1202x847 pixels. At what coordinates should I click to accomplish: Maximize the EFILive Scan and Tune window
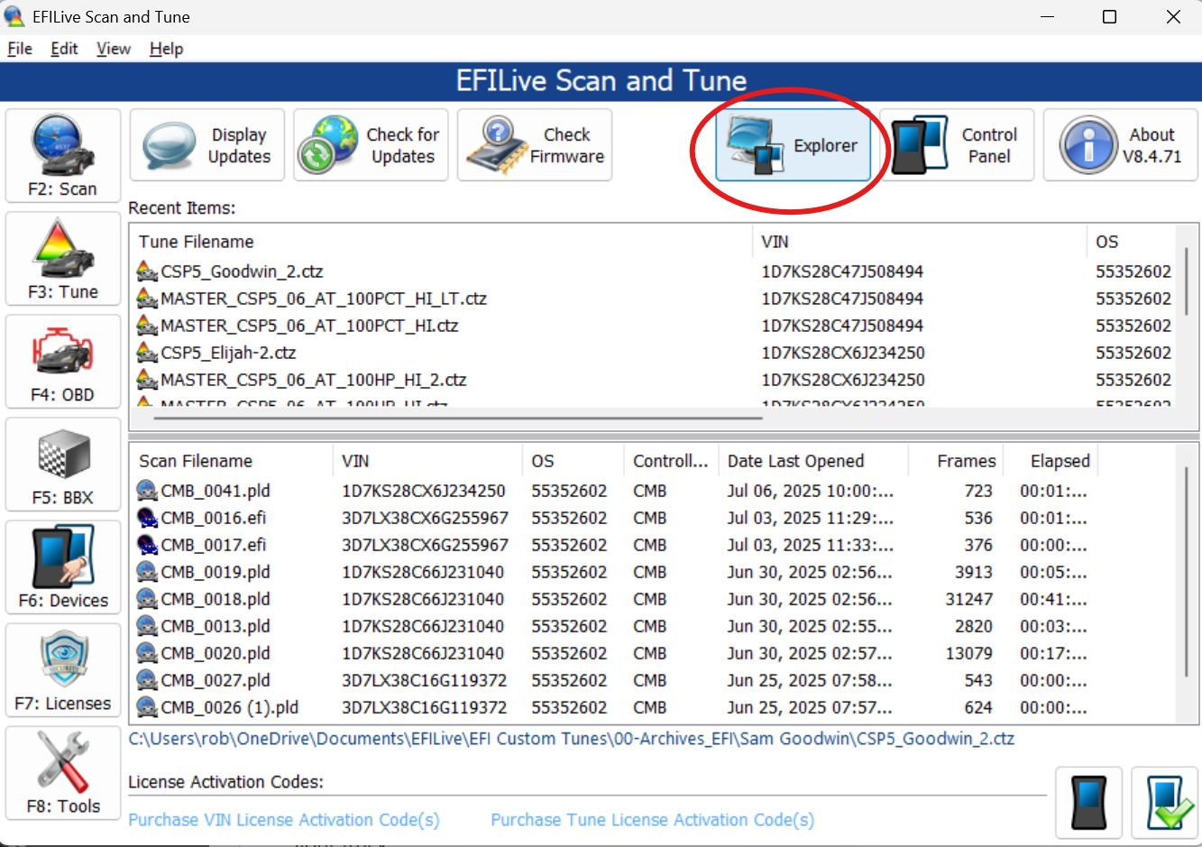[1110, 16]
